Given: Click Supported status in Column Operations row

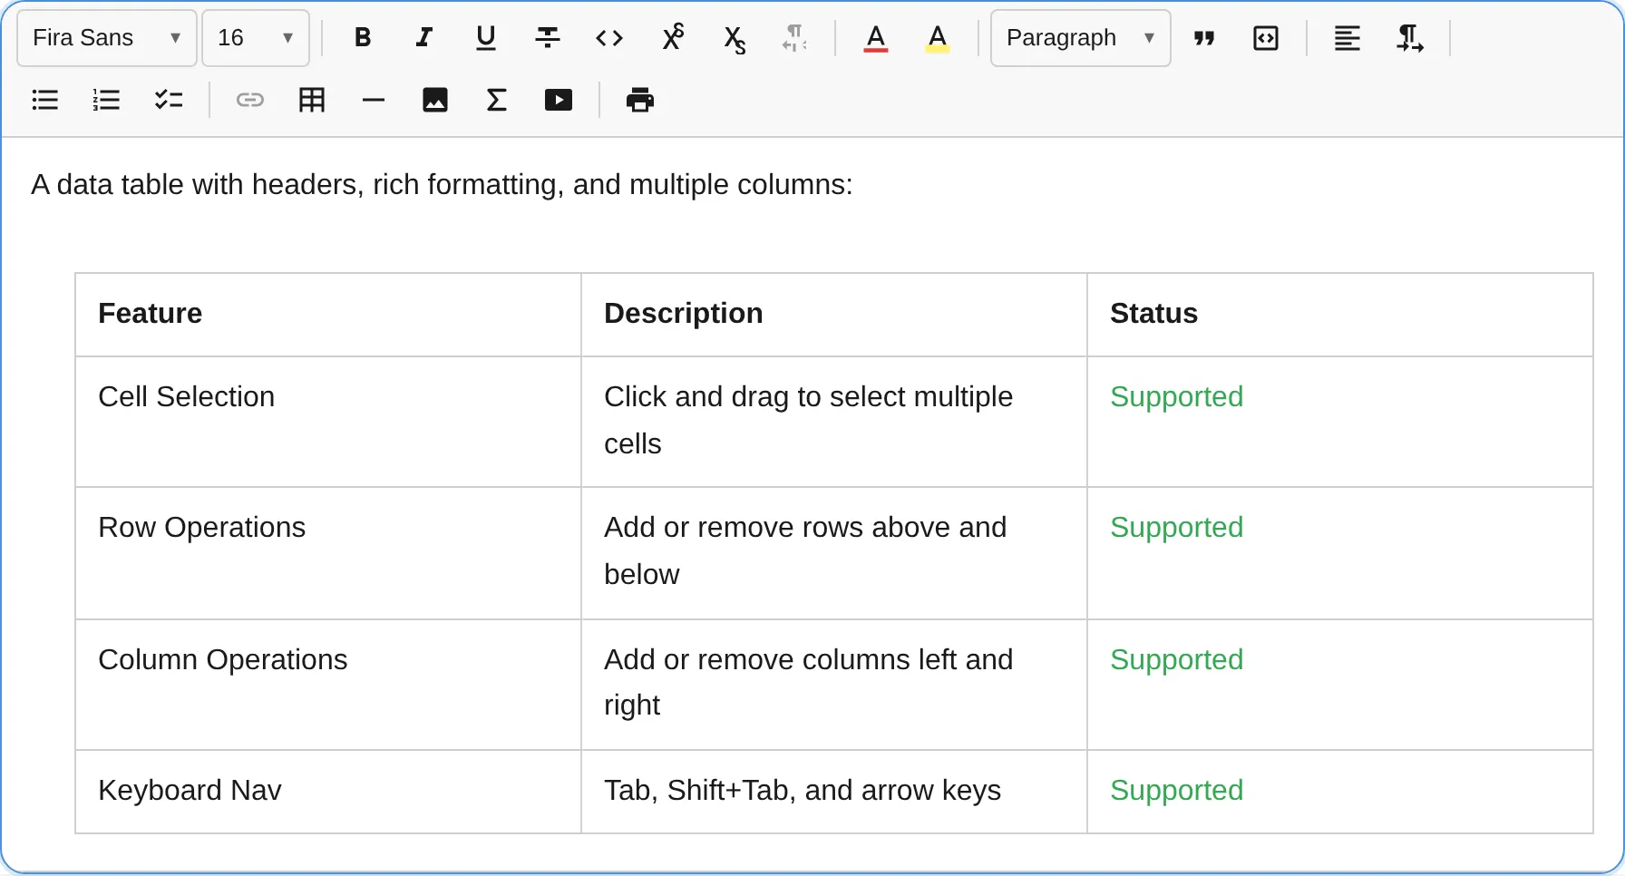Looking at the screenshot, I should click(x=1176, y=660).
